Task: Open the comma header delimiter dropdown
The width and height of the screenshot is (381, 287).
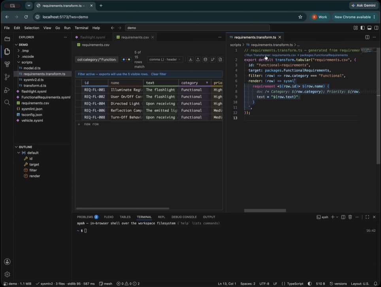Action: [x=165, y=60]
